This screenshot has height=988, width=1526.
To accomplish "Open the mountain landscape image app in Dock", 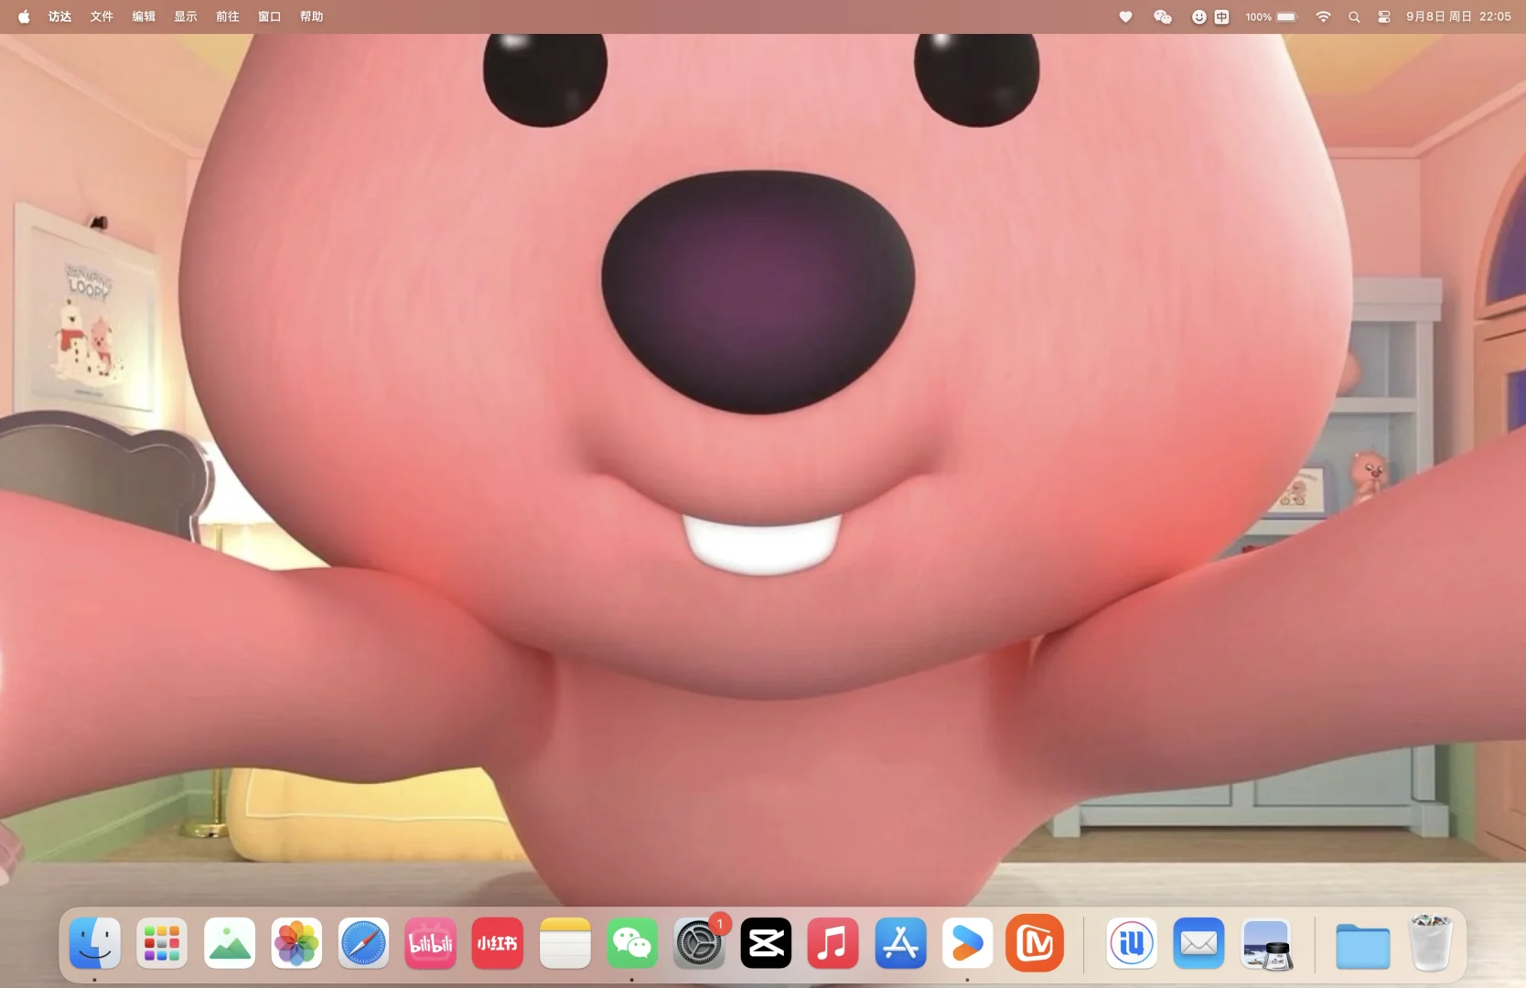I will click(230, 943).
